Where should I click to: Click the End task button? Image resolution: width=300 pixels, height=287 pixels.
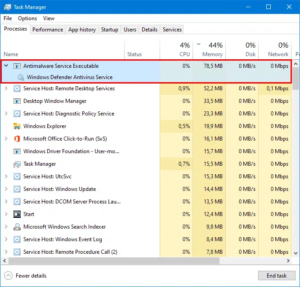click(277, 275)
